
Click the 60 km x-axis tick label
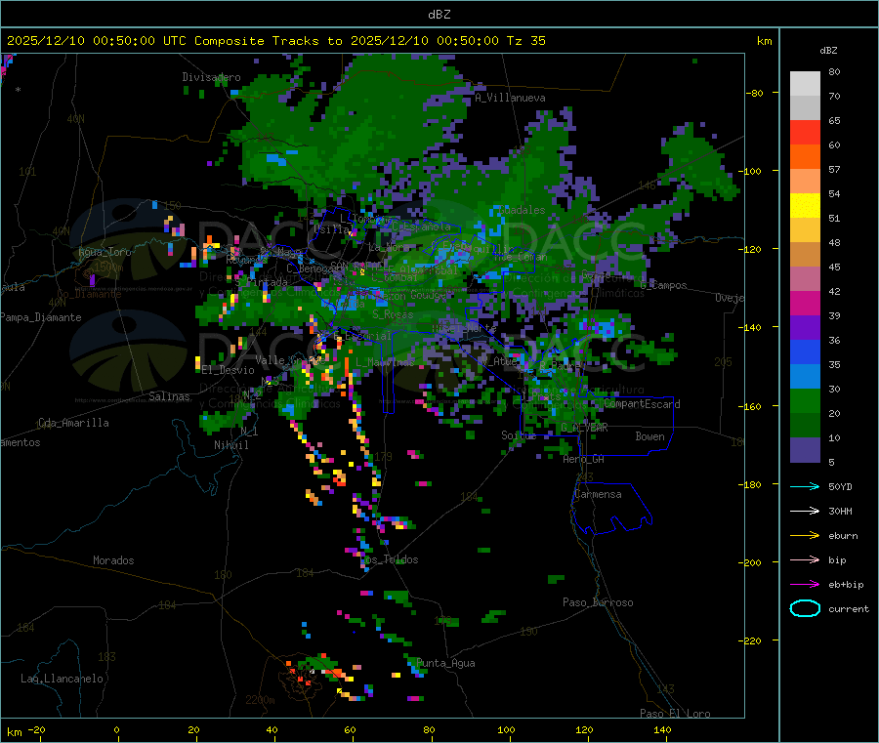click(x=350, y=729)
